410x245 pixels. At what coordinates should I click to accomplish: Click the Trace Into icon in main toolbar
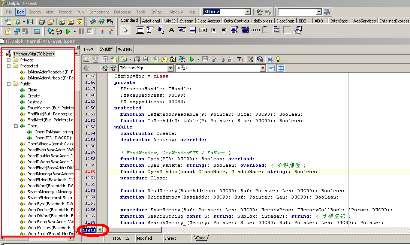click(102, 31)
